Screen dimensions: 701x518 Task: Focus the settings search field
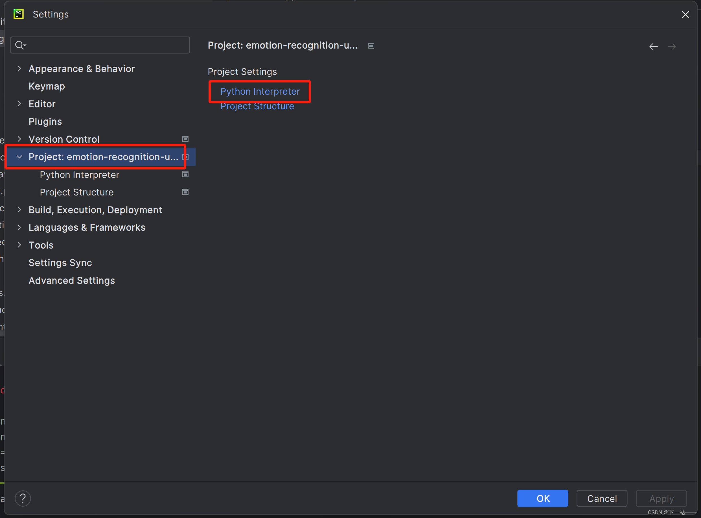tap(106, 45)
